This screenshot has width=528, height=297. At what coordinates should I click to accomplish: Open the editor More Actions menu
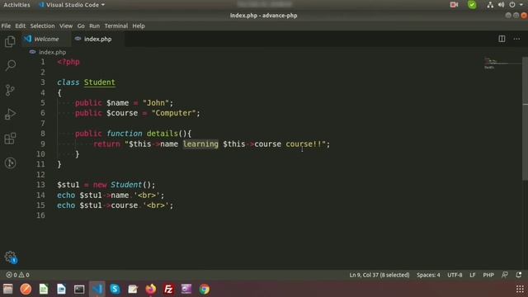516,39
